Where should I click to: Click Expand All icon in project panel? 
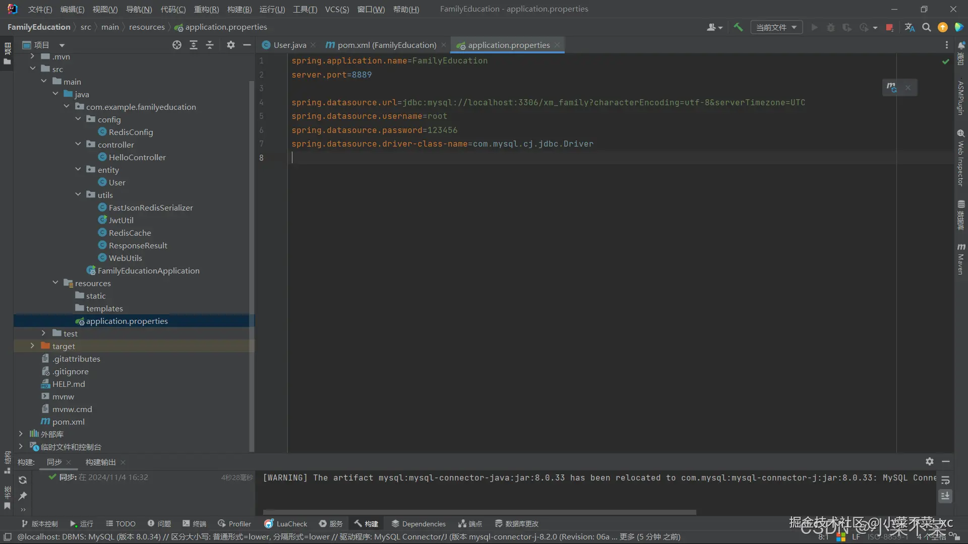[193, 45]
